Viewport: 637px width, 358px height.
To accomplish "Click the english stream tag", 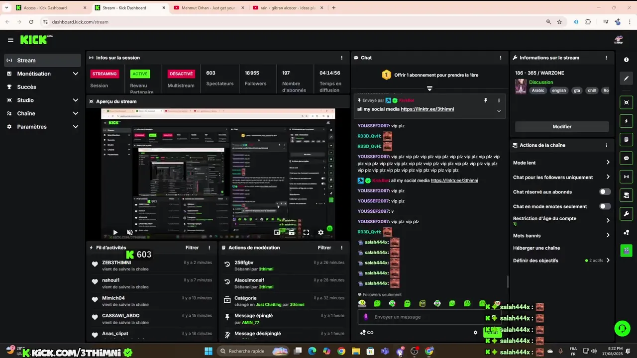I will click(559, 90).
